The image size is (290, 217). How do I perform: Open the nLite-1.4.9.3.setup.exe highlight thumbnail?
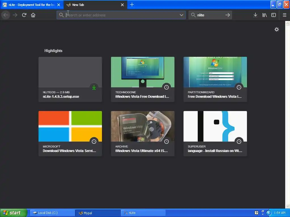[x=70, y=72]
